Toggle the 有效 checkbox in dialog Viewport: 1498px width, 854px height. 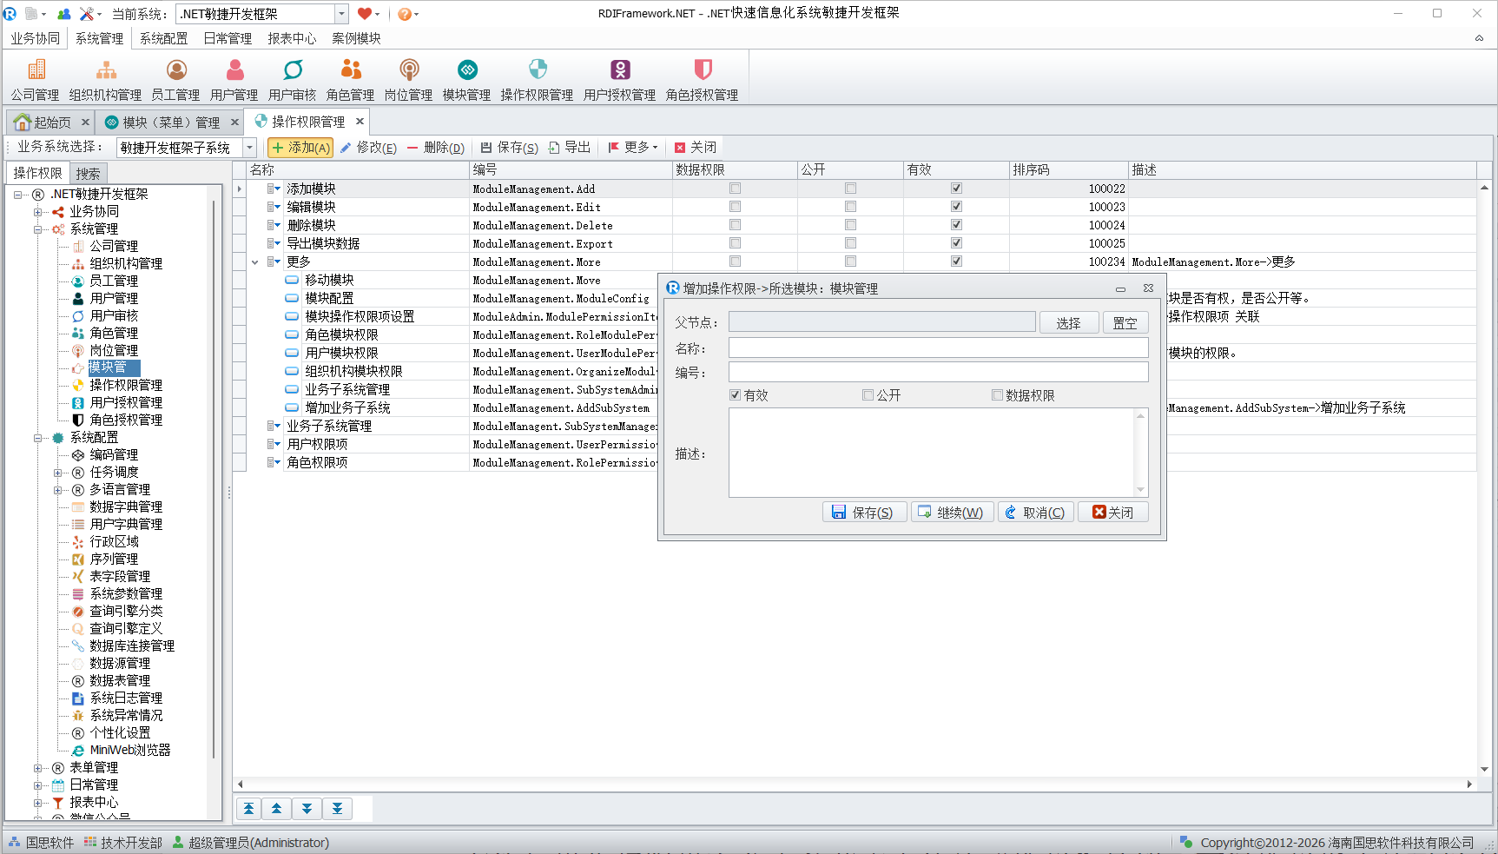coord(736,395)
